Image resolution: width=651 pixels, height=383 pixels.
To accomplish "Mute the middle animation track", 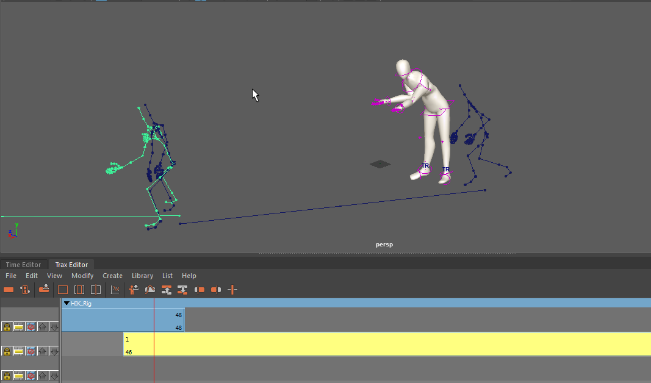I will 31,351.
